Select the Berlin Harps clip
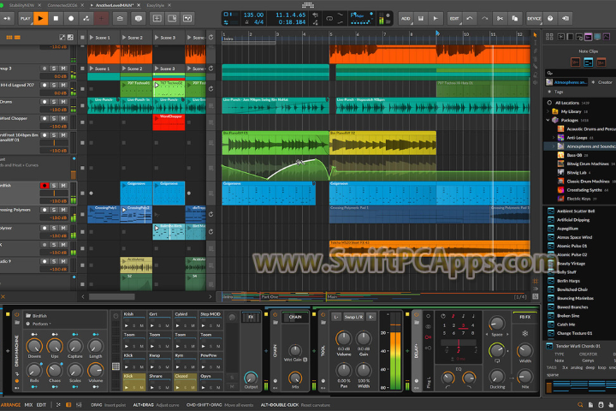The image size is (616, 411). tap(568, 281)
